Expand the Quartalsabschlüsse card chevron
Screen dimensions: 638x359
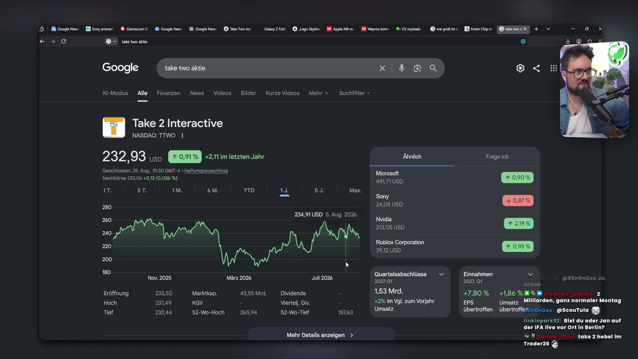pyautogui.click(x=441, y=274)
